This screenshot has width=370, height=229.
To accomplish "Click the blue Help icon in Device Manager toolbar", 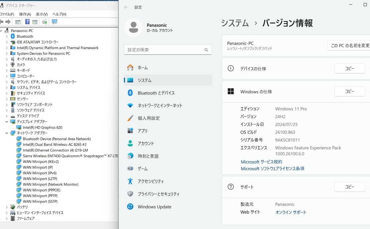I will [27, 22].
